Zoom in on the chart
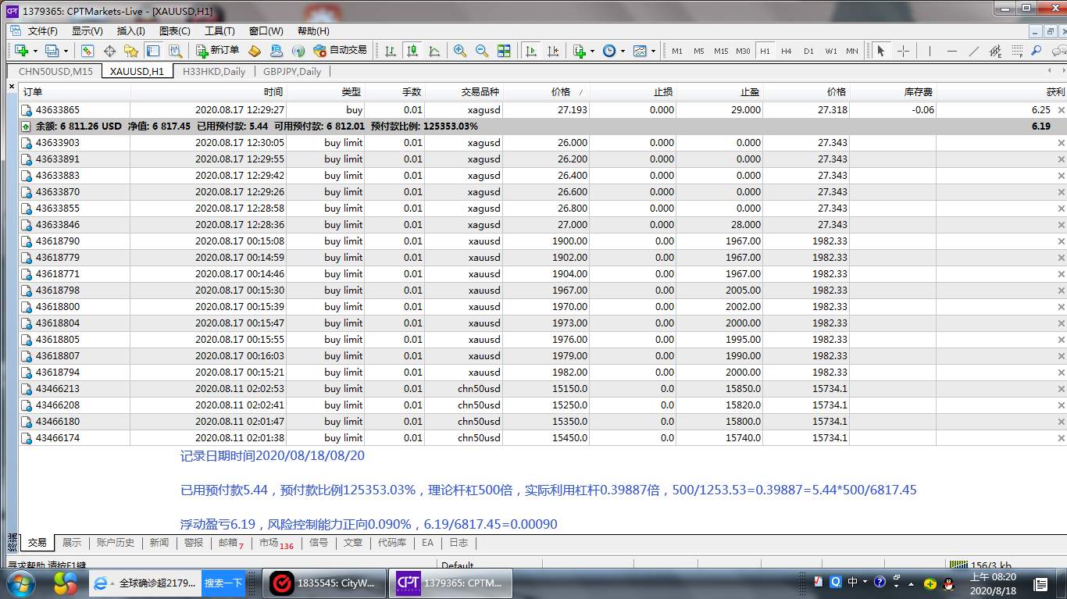 tap(460, 51)
